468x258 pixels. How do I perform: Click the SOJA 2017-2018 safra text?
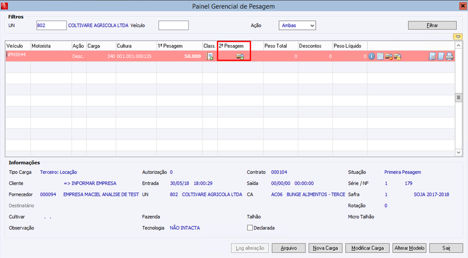pyautogui.click(x=431, y=194)
